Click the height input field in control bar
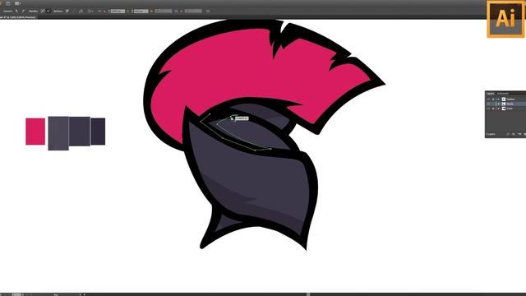526x296 pixels. tap(193, 11)
